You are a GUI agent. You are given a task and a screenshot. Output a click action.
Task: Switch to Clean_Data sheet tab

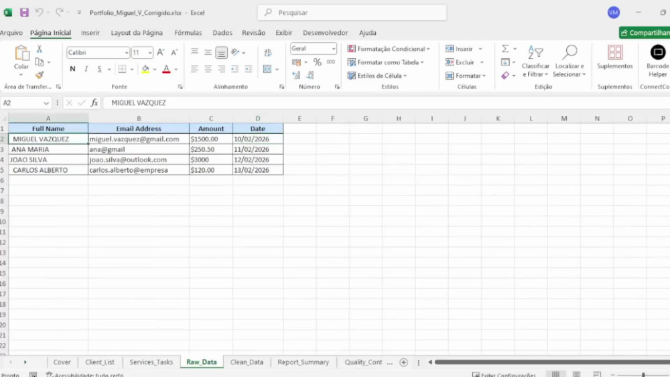pos(247,362)
